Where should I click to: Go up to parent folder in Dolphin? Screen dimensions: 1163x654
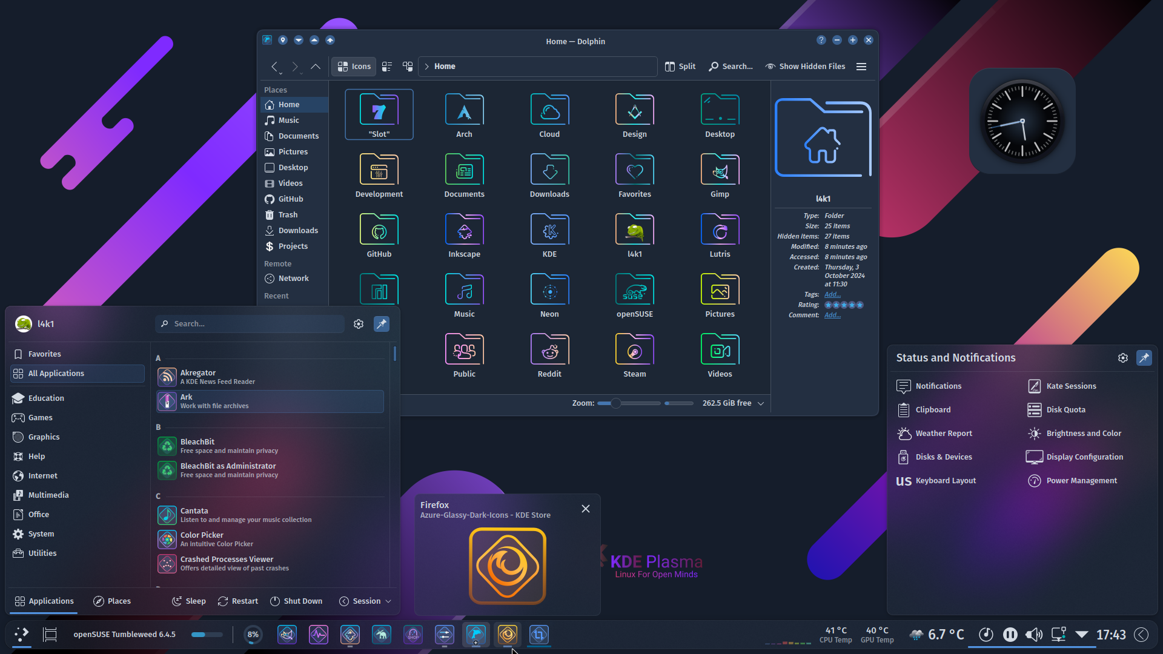316,67
